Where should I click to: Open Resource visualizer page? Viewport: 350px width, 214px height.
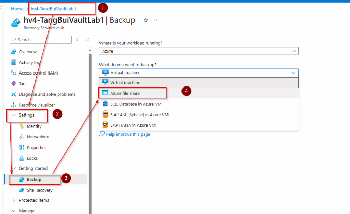37,105
